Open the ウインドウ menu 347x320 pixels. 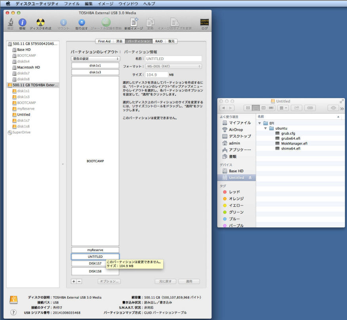pyautogui.click(x=128, y=4)
